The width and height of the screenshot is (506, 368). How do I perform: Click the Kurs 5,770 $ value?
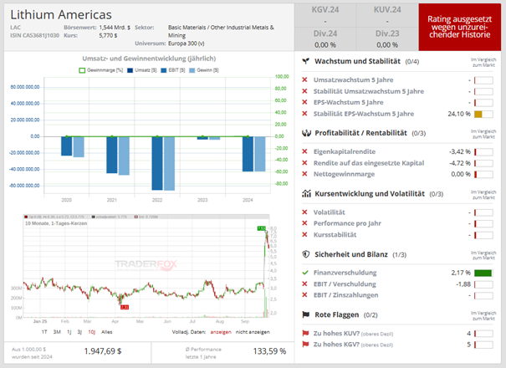tap(108, 35)
